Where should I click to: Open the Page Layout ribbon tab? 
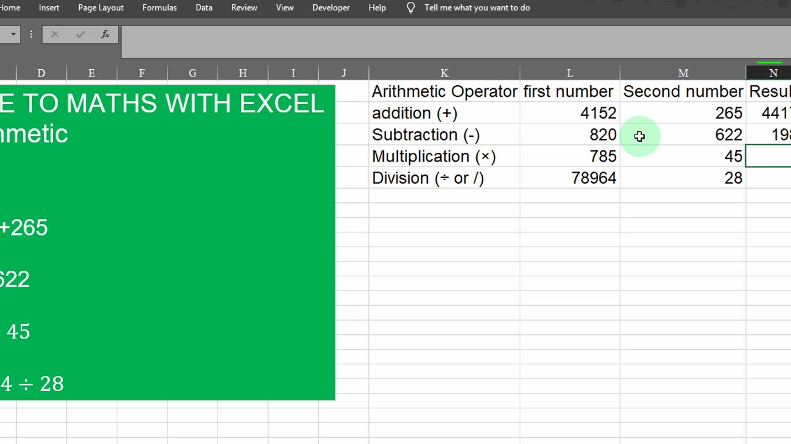tap(101, 7)
